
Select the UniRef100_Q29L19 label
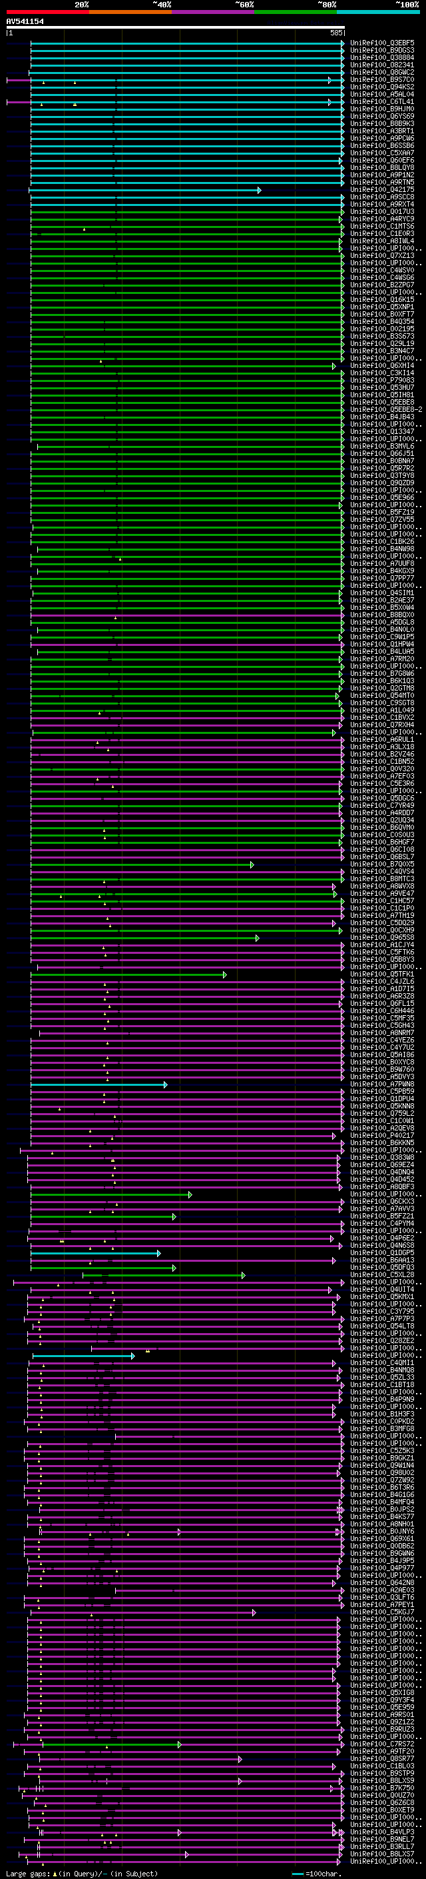point(382,343)
